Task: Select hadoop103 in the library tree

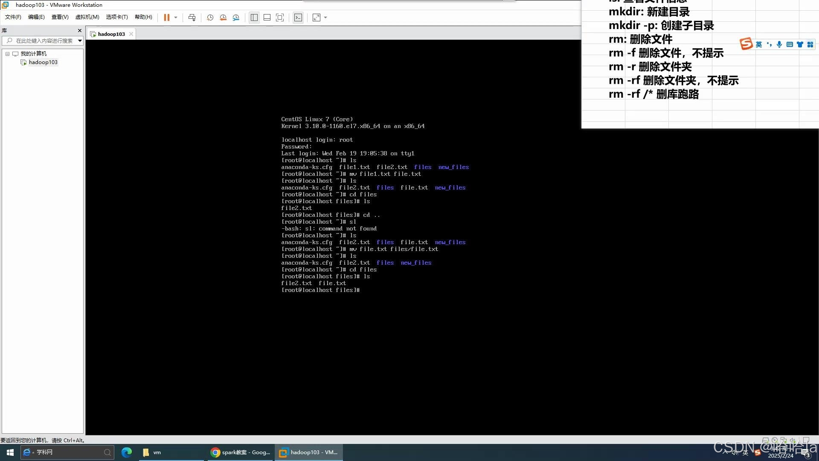Action: coord(43,62)
